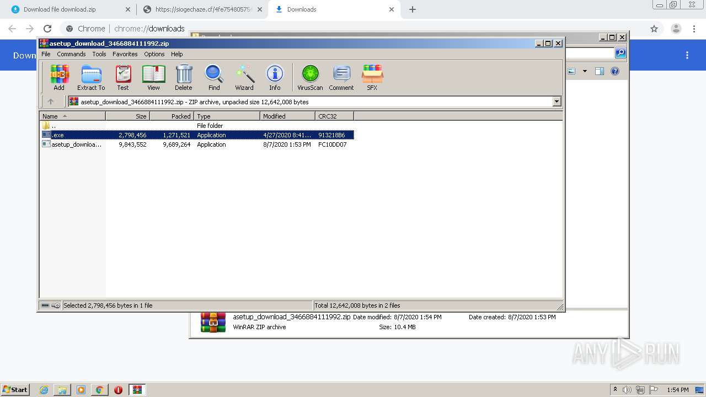
Task: Toggle Explorer's preview pane icon
Action: point(600,71)
